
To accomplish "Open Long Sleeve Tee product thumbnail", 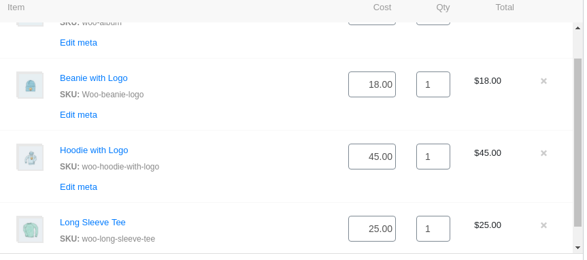I will [x=30, y=229].
